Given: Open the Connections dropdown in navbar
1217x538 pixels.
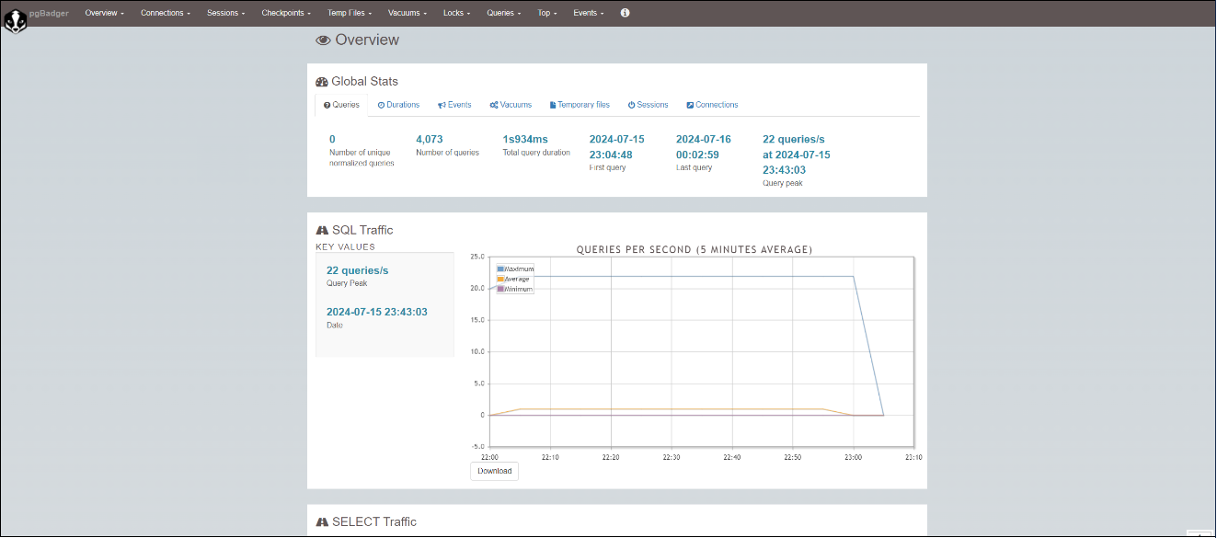Looking at the screenshot, I should pos(166,13).
